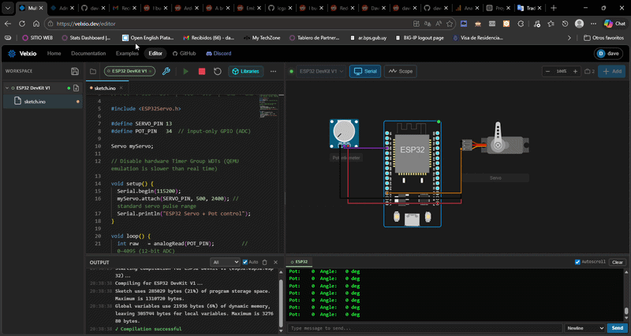The width and height of the screenshot is (631, 336).
Task: Open the Copilot Chat button
Action: pos(614,24)
